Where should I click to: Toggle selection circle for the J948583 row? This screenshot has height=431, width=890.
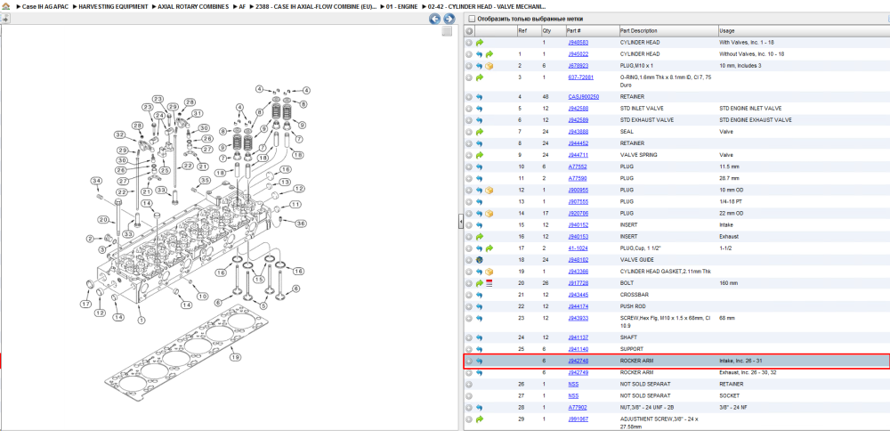(x=469, y=43)
